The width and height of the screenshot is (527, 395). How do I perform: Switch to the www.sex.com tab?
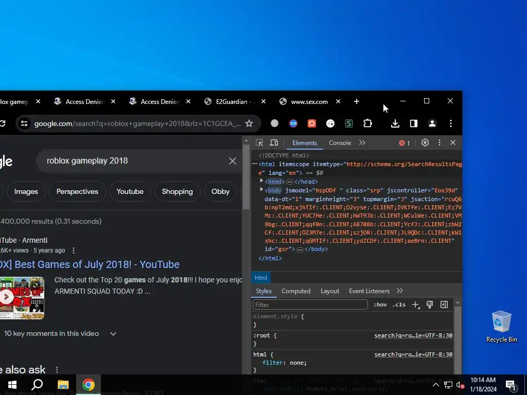point(309,101)
